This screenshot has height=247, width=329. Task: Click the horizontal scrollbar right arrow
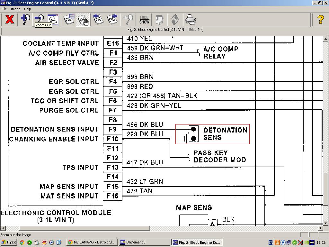[320, 228]
